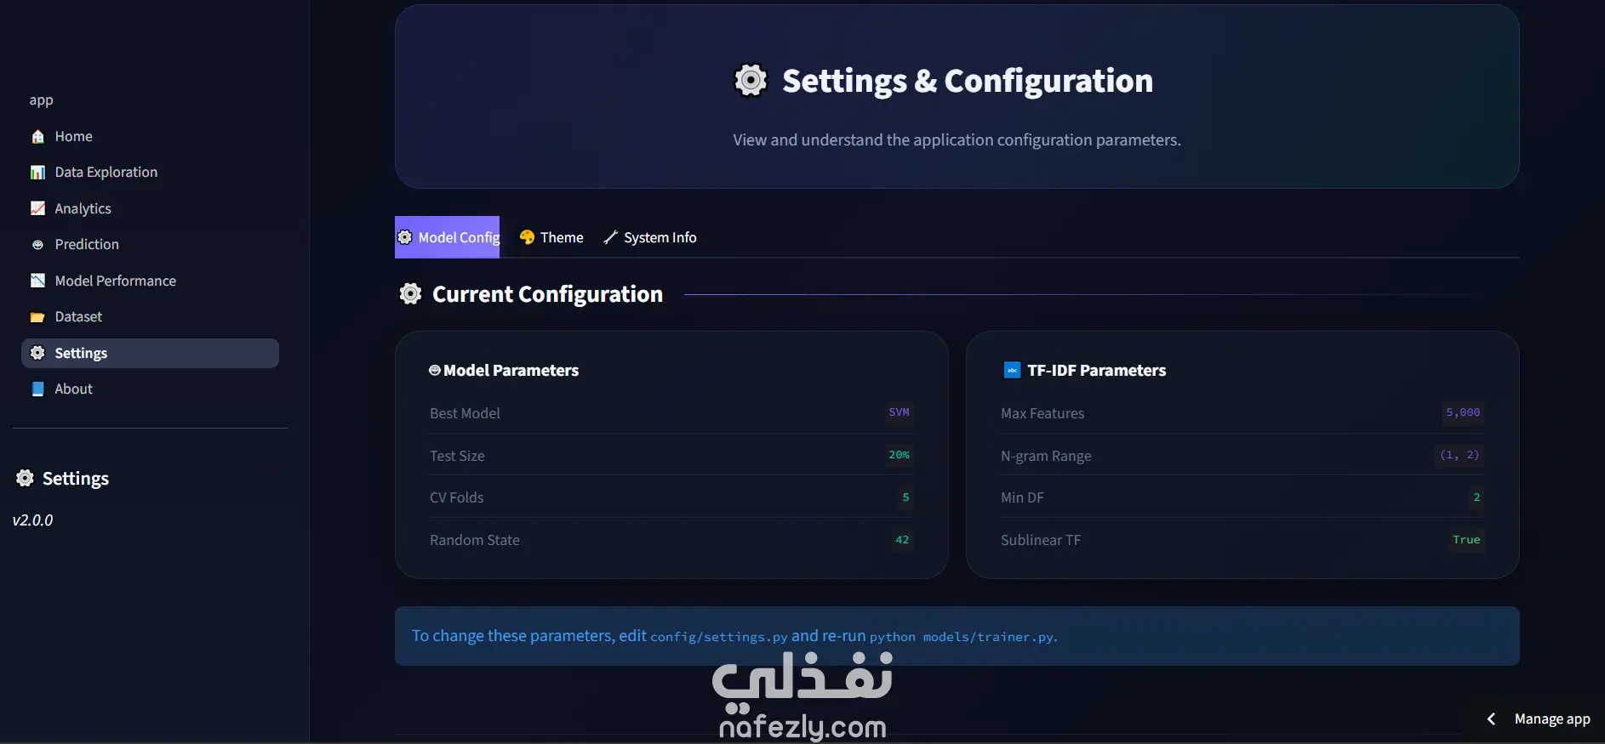Click the SVM Best Model value badge

[x=899, y=412]
